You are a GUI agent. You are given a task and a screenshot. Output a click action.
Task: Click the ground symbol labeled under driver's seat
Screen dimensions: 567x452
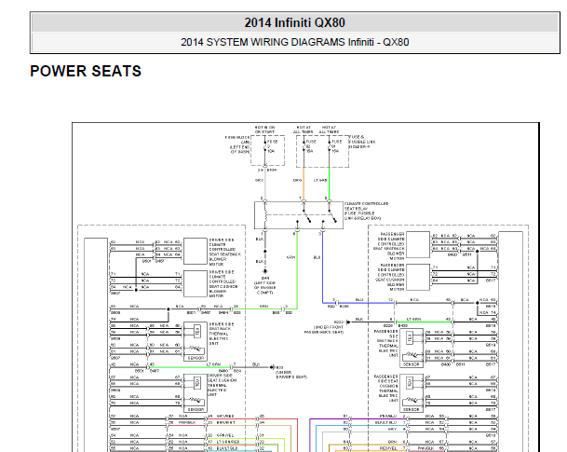(x=272, y=367)
